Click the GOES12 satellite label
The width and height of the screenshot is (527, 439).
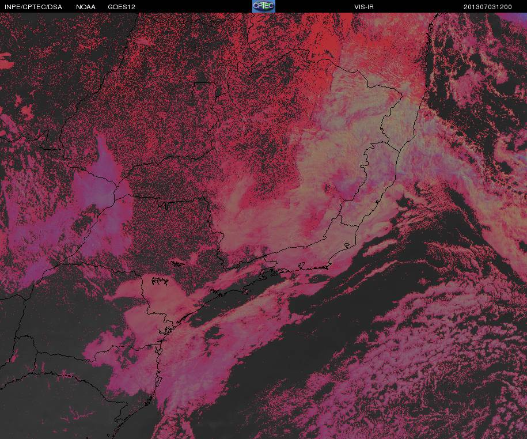122,7
